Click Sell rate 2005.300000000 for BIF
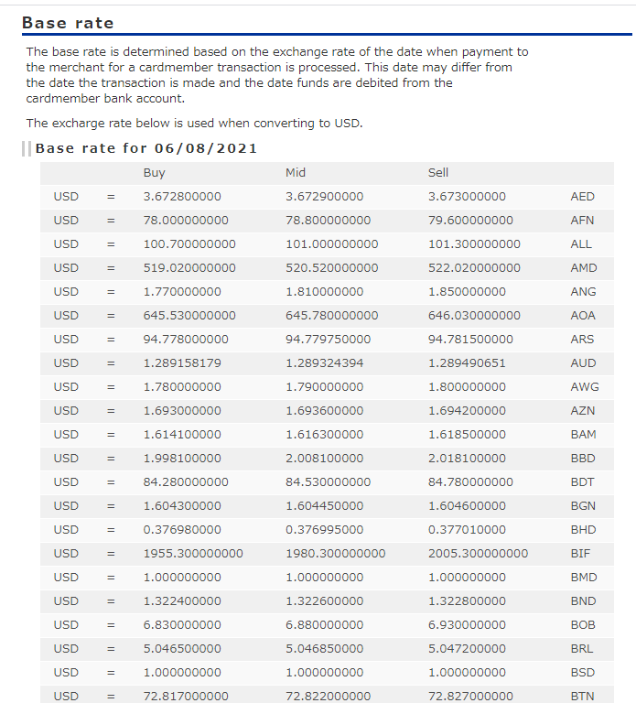 478,553
